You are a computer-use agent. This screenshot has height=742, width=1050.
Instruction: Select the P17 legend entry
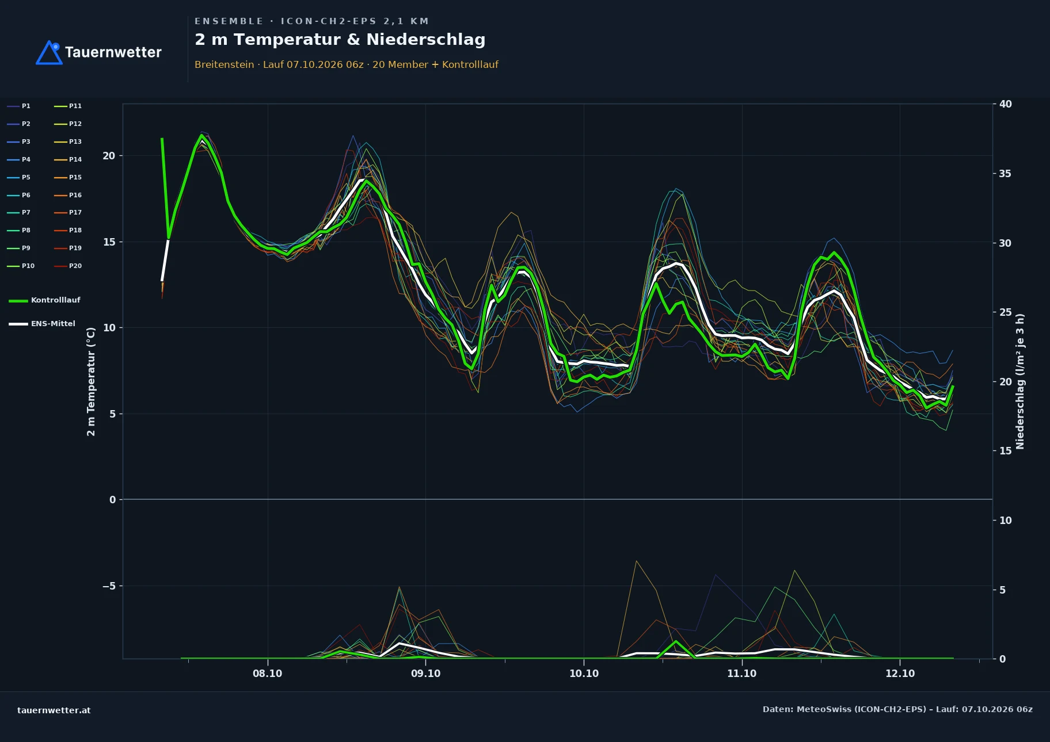(x=68, y=212)
